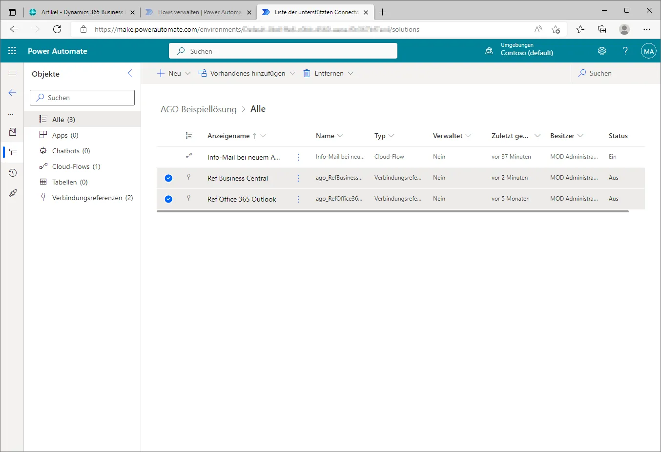The width and height of the screenshot is (661, 452).
Task: Select Cloud-Flows (1) in the objects tree
Action: (x=82, y=166)
